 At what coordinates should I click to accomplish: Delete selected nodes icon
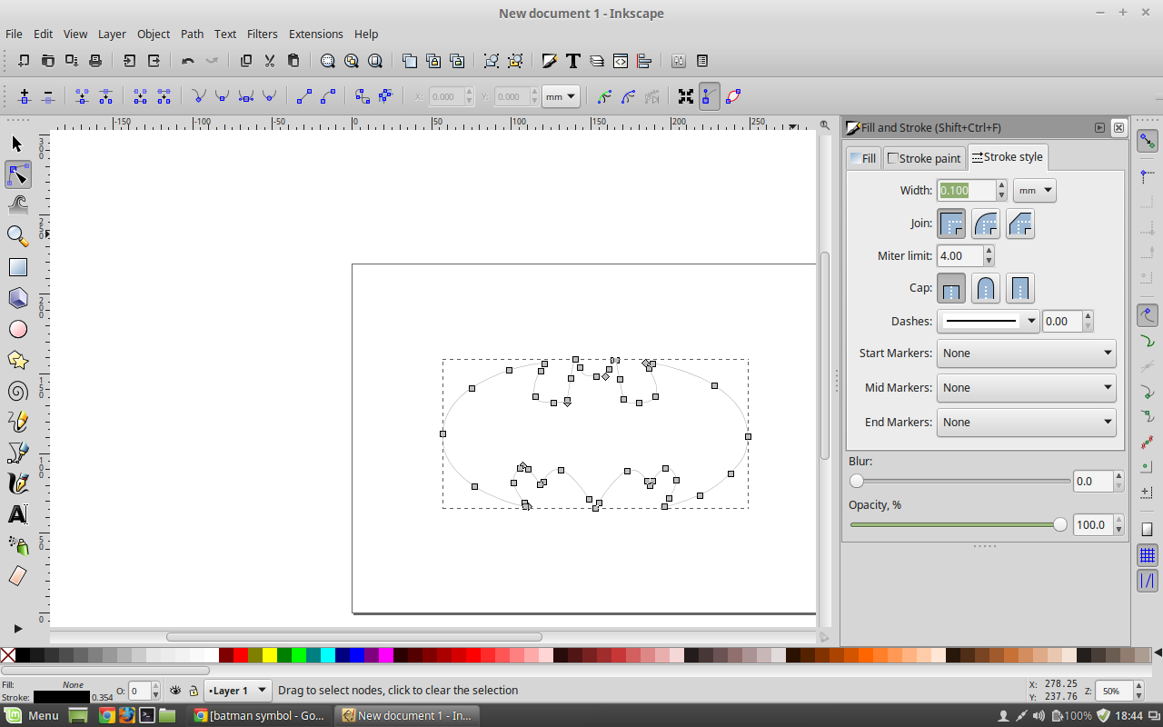coord(48,96)
